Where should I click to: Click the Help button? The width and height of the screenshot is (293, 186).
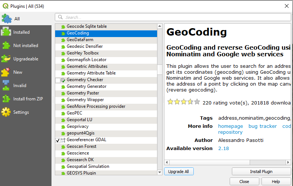(276, 182)
